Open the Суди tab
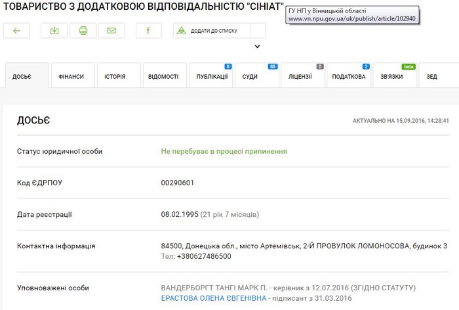This screenshot has height=310, width=459. click(257, 76)
